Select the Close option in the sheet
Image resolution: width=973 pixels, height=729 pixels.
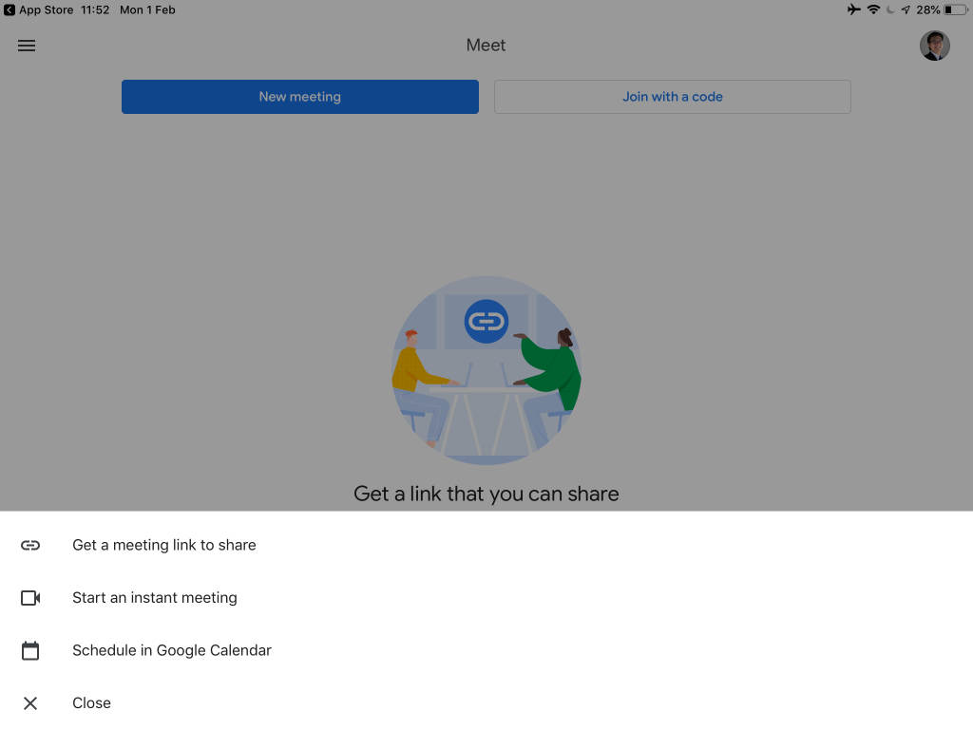coord(91,702)
